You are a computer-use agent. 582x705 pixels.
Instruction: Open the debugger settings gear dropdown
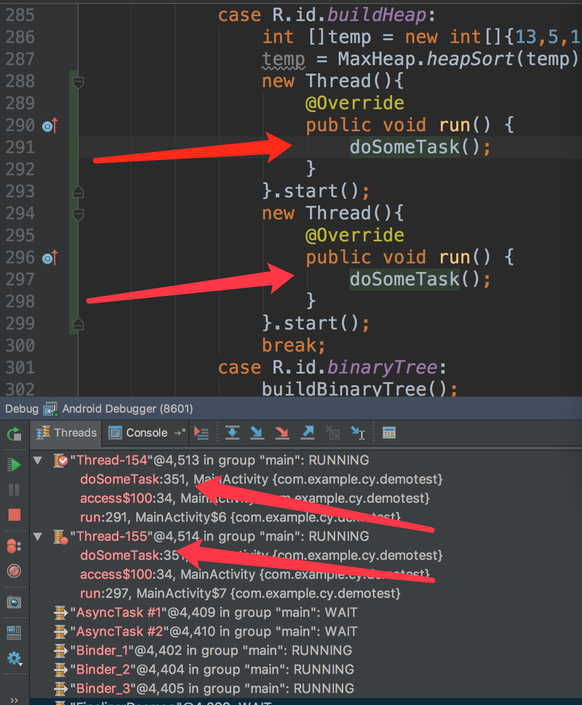click(15, 658)
